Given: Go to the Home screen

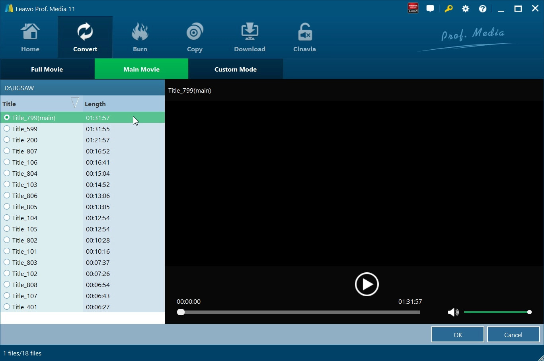Looking at the screenshot, I should click(30, 37).
